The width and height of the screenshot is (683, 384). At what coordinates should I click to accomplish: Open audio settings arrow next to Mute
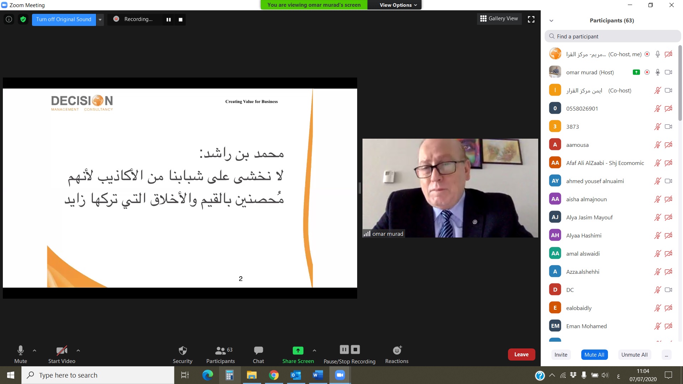coord(35,351)
